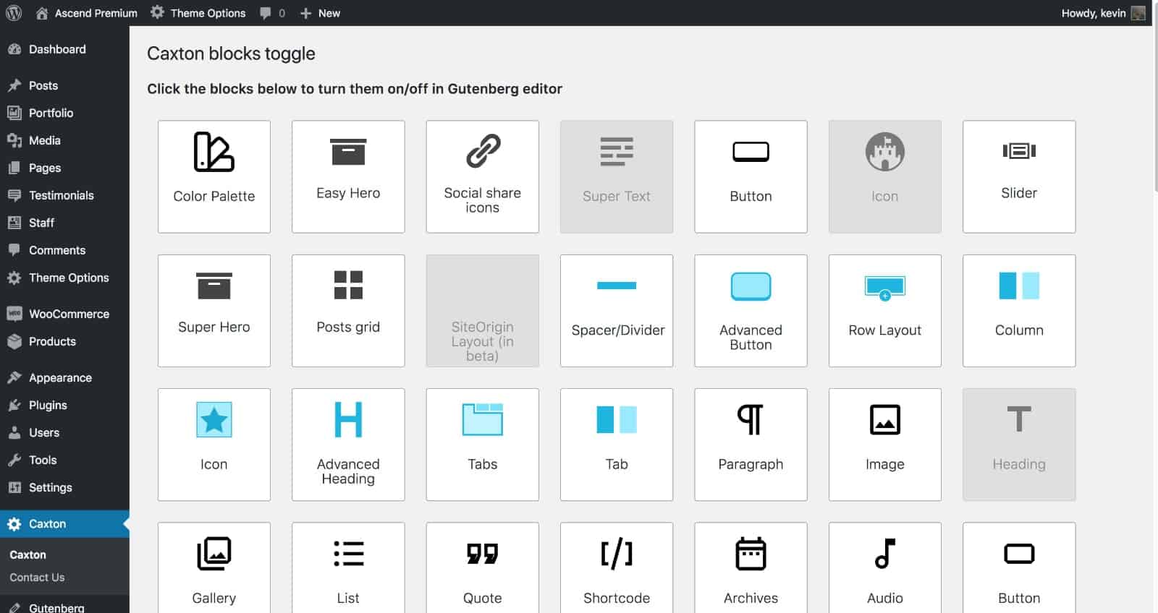The height and width of the screenshot is (613, 1158).
Task: Click the Row Layout blue screen icon
Action: pos(884,288)
